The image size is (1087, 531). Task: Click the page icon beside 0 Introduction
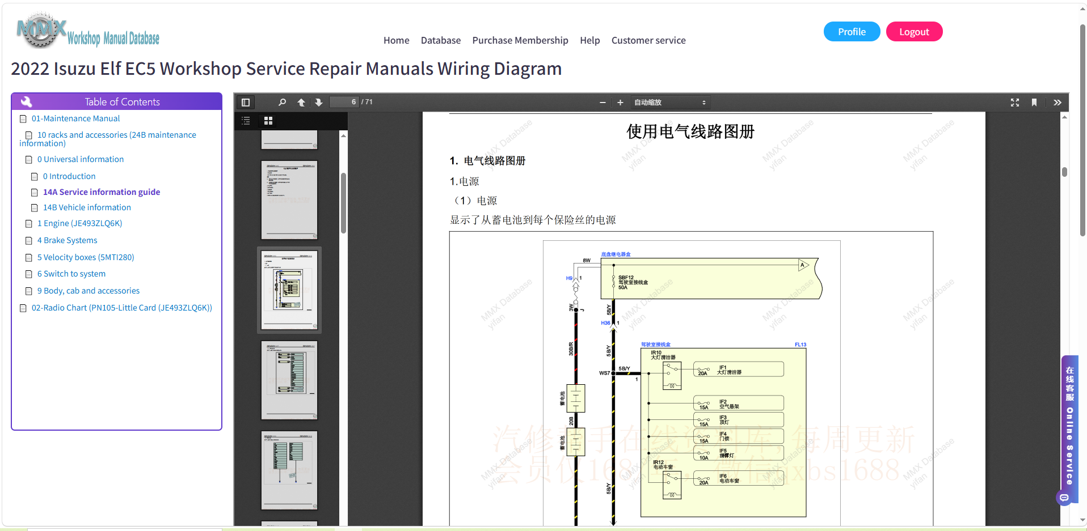(x=35, y=177)
